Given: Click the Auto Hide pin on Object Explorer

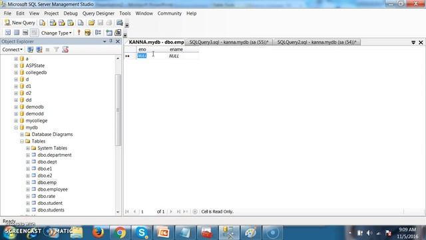Looking at the screenshot, I should (x=111, y=41).
